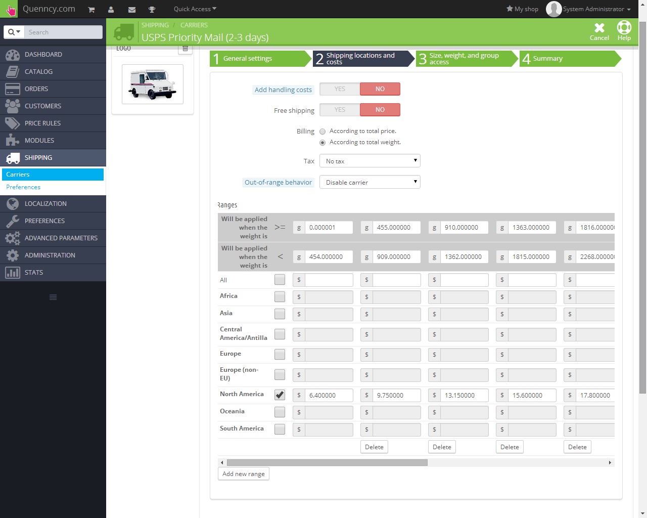Viewport: 647px width, 518px height.
Task: Set Add handling costs to NO
Action: (380, 89)
